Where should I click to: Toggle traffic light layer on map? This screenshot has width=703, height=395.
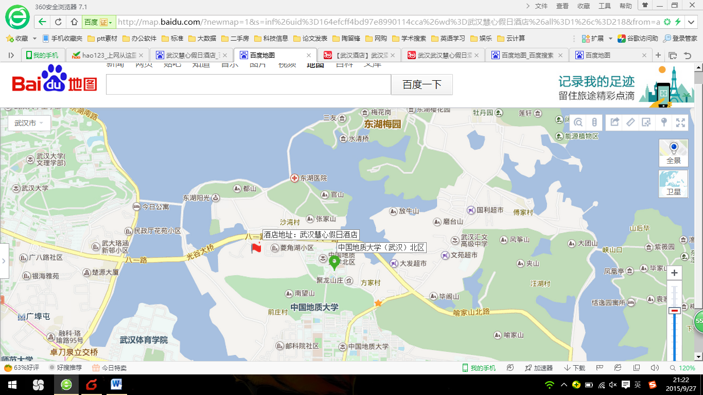pyautogui.click(x=594, y=122)
